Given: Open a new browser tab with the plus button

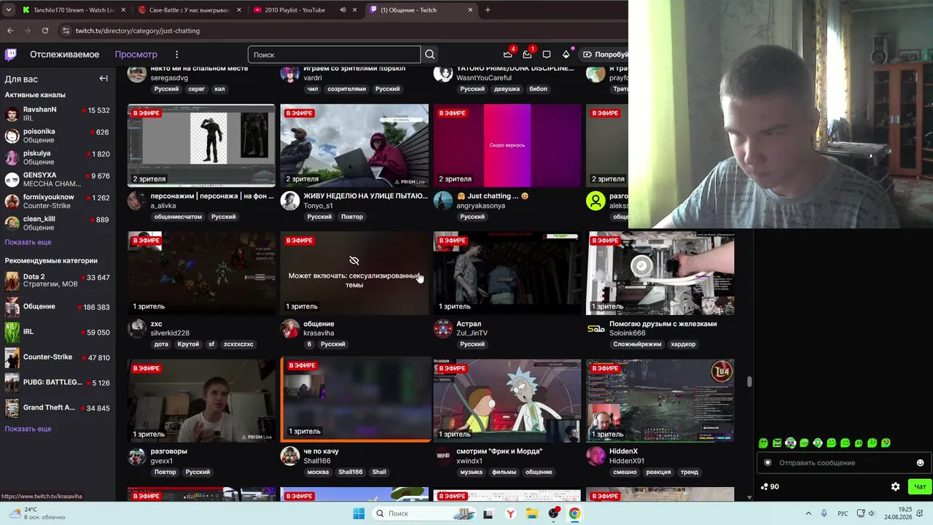Looking at the screenshot, I should click(488, 10).
